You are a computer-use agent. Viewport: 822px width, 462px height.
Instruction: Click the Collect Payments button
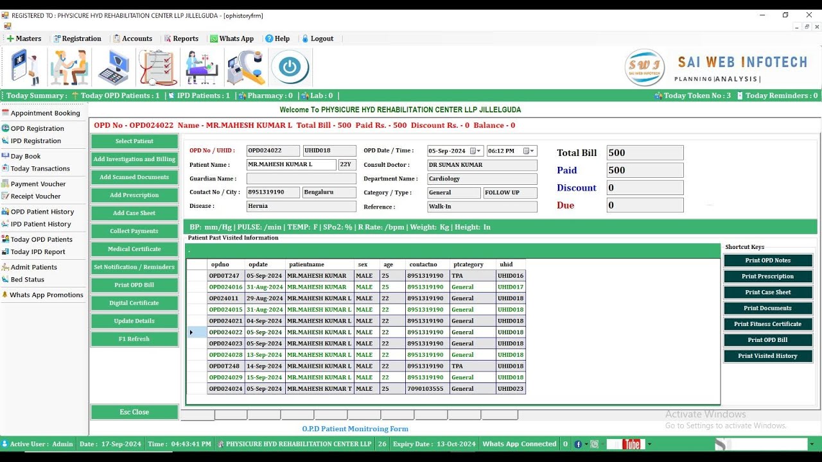(134, 231)
